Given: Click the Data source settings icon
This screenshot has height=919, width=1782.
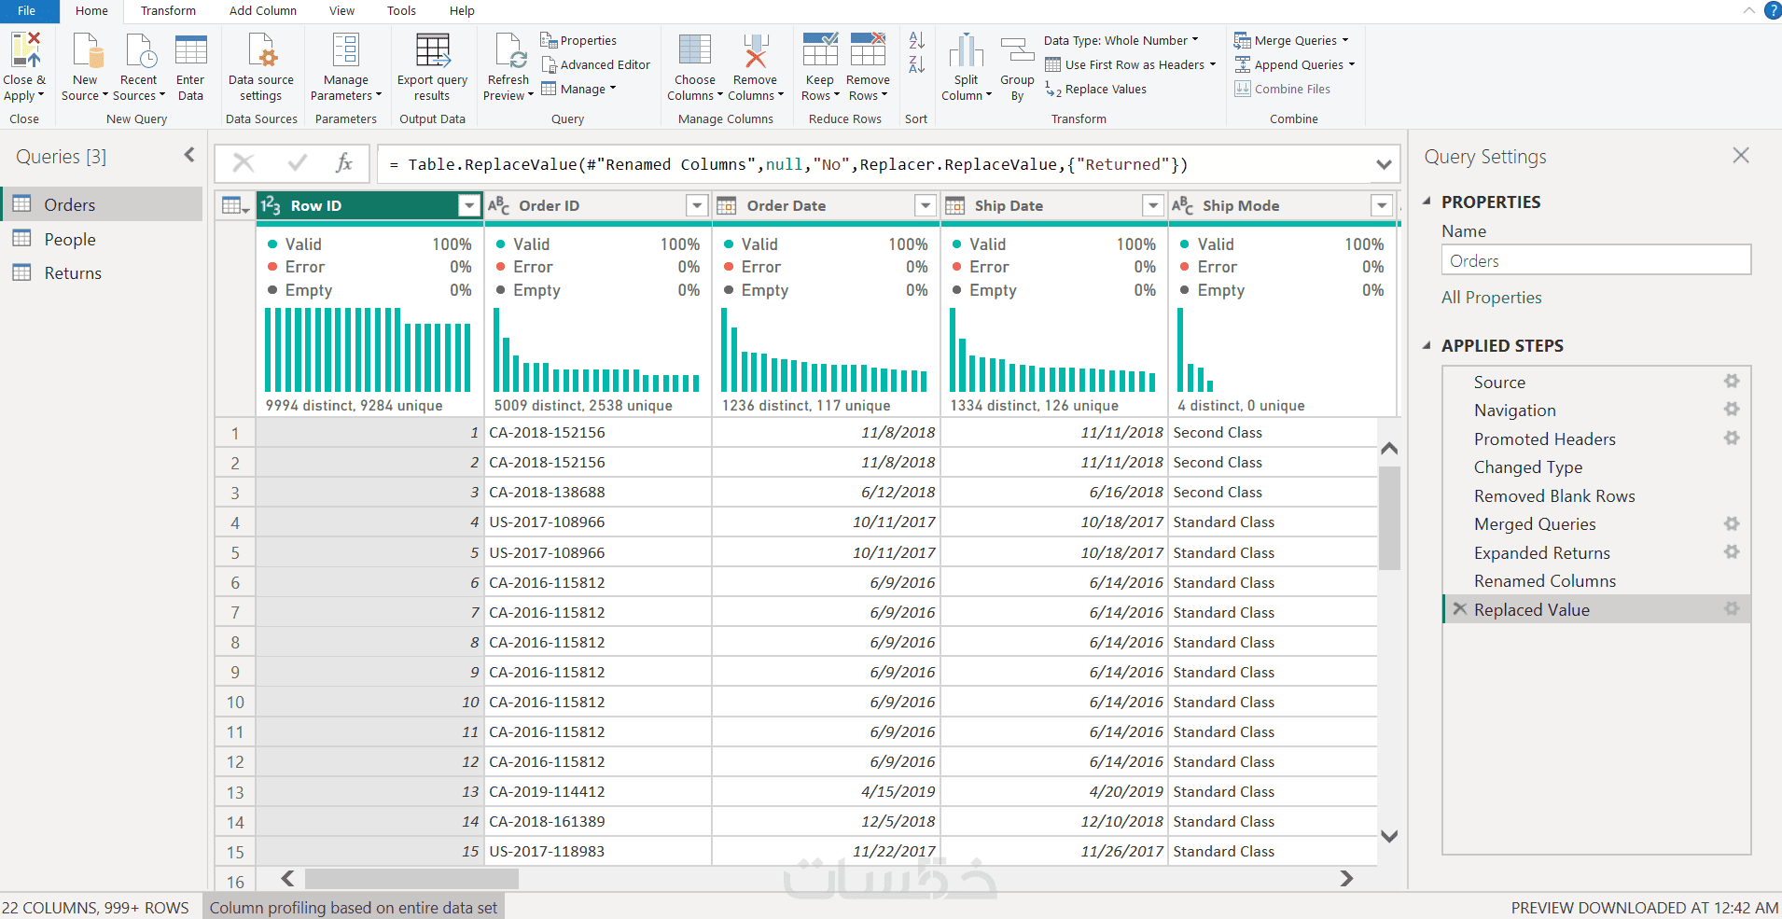Looking at the screenshot, I should pos(261,50).
